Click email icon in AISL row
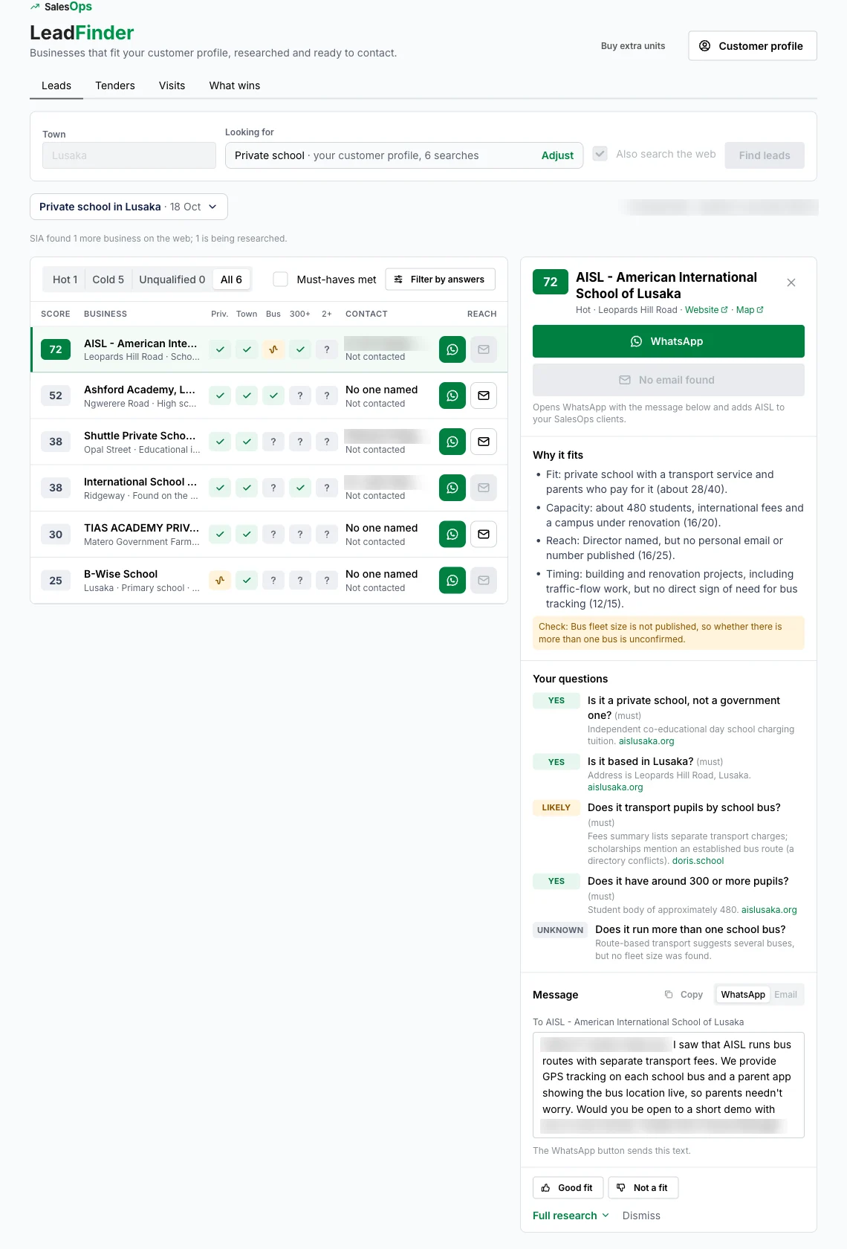847x1249 pixels. (484, 349)
